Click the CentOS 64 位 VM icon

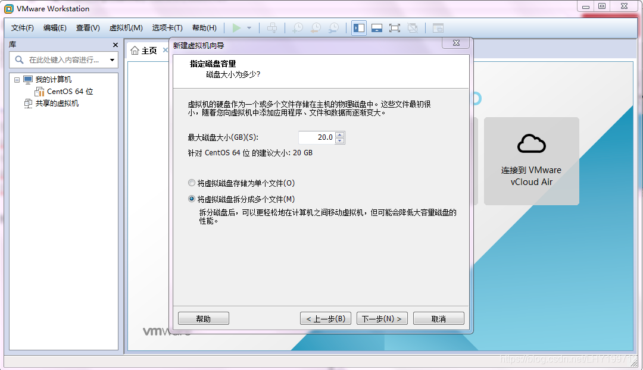[x=40, y=92]
